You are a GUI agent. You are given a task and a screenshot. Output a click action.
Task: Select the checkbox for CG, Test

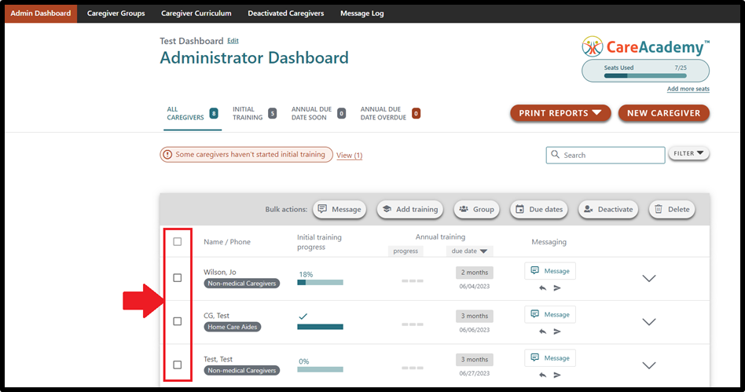pyautogui.click(x=178, y=321)
